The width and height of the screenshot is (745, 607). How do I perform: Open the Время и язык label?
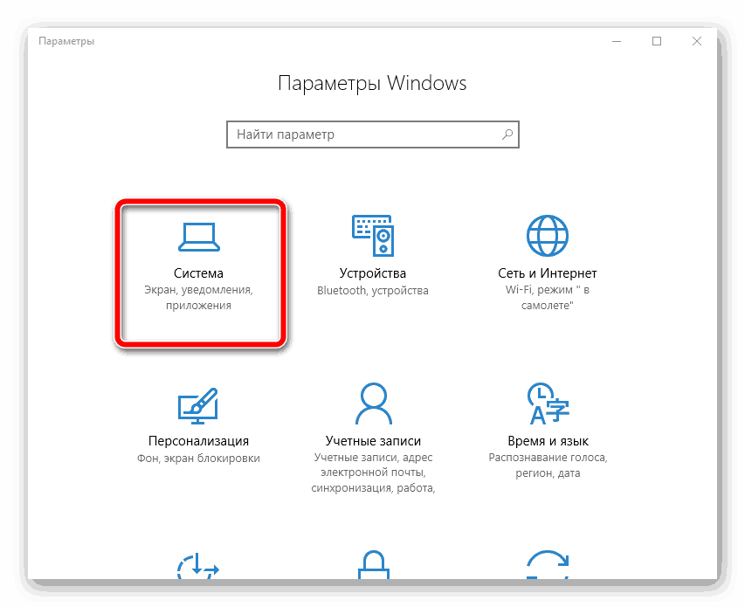(548, 441)
